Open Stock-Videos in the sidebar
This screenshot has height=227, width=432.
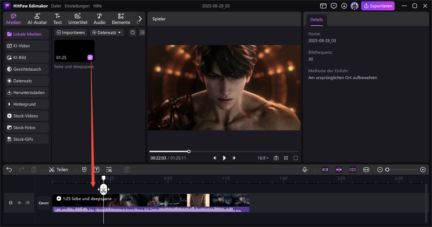click(x=27, y=116)
